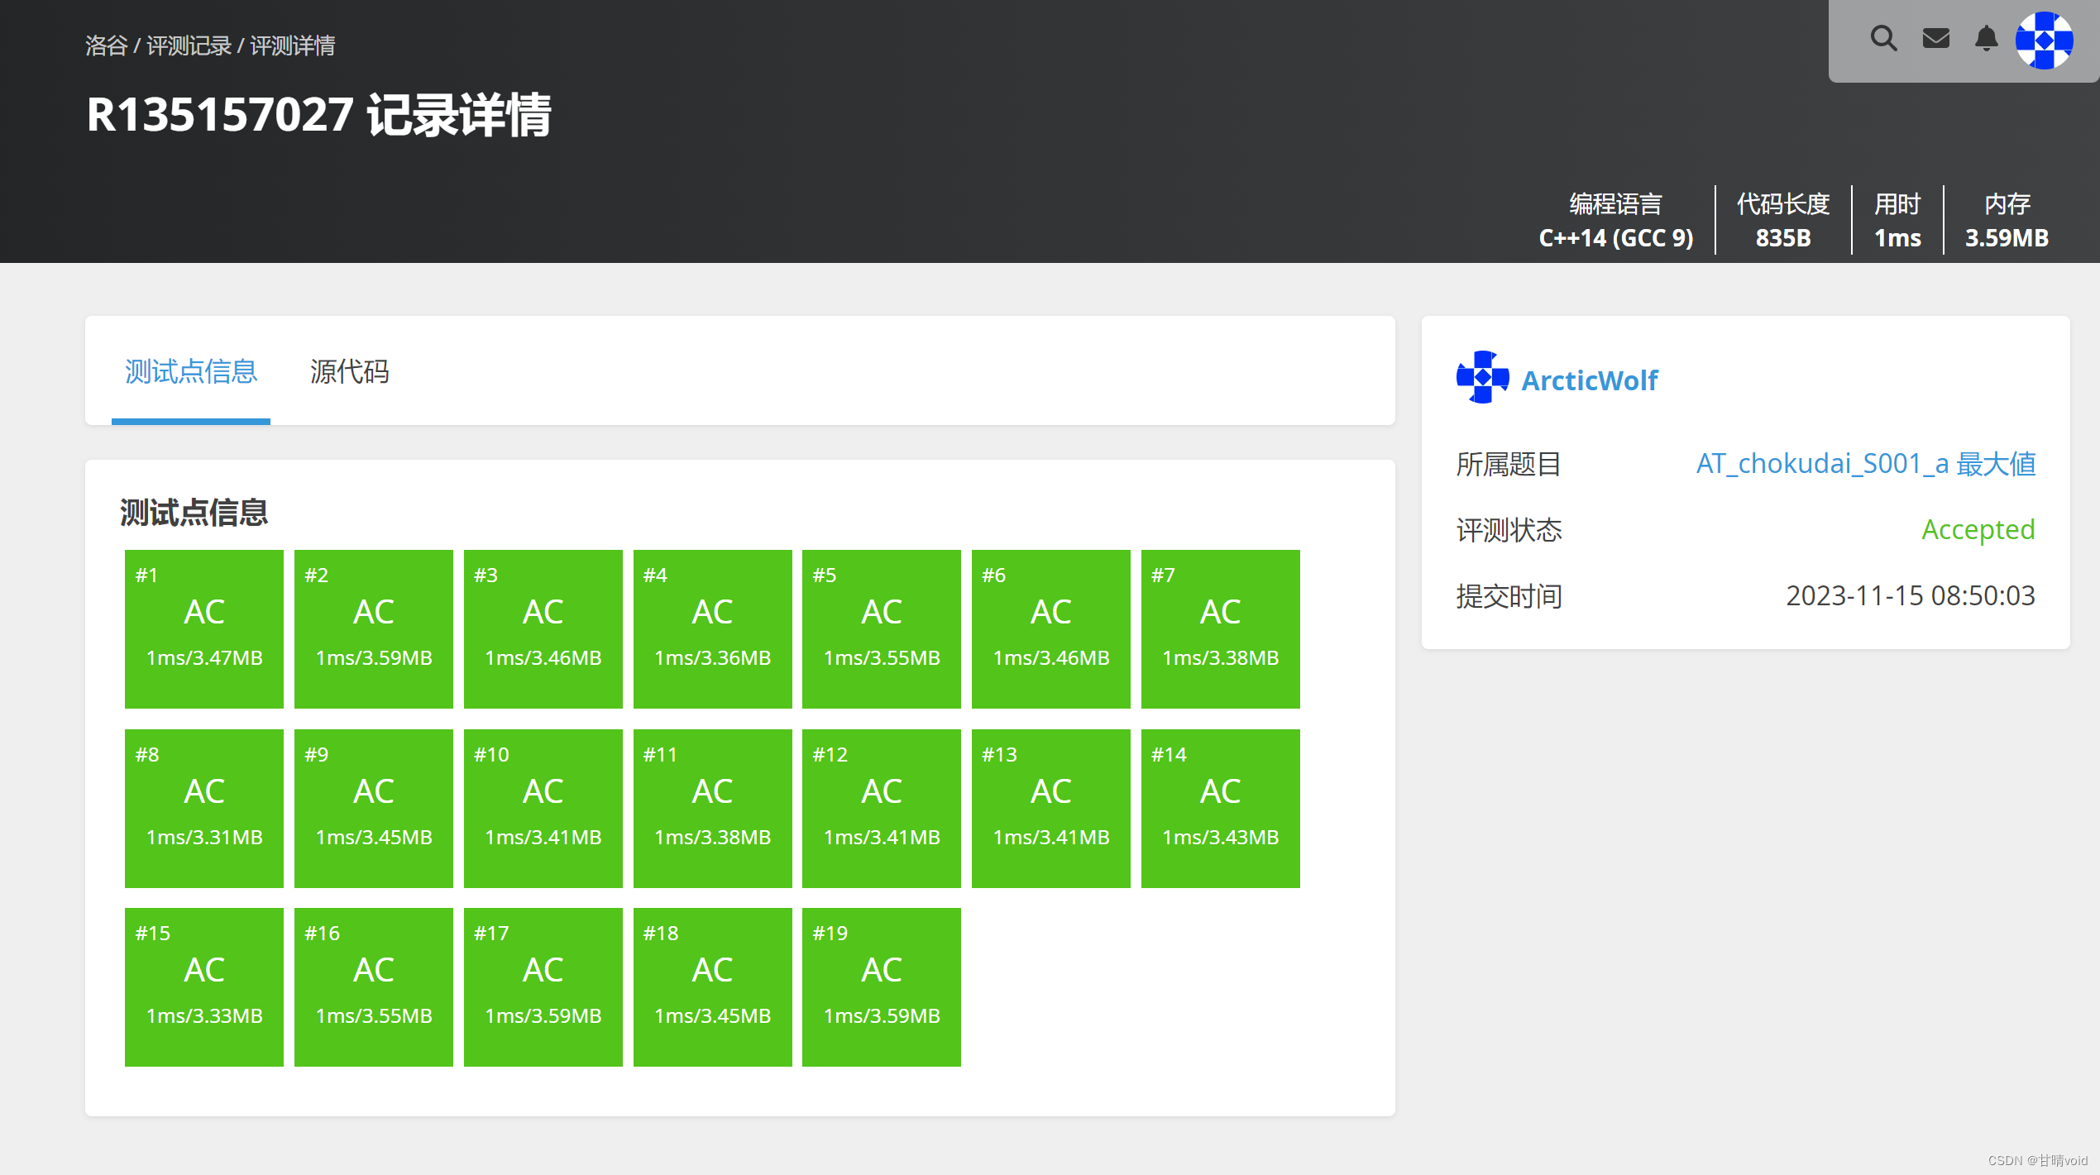Click the 835B code length value
Viewport: 2100px width, 1175px height.
click(x=1783, y=238)
